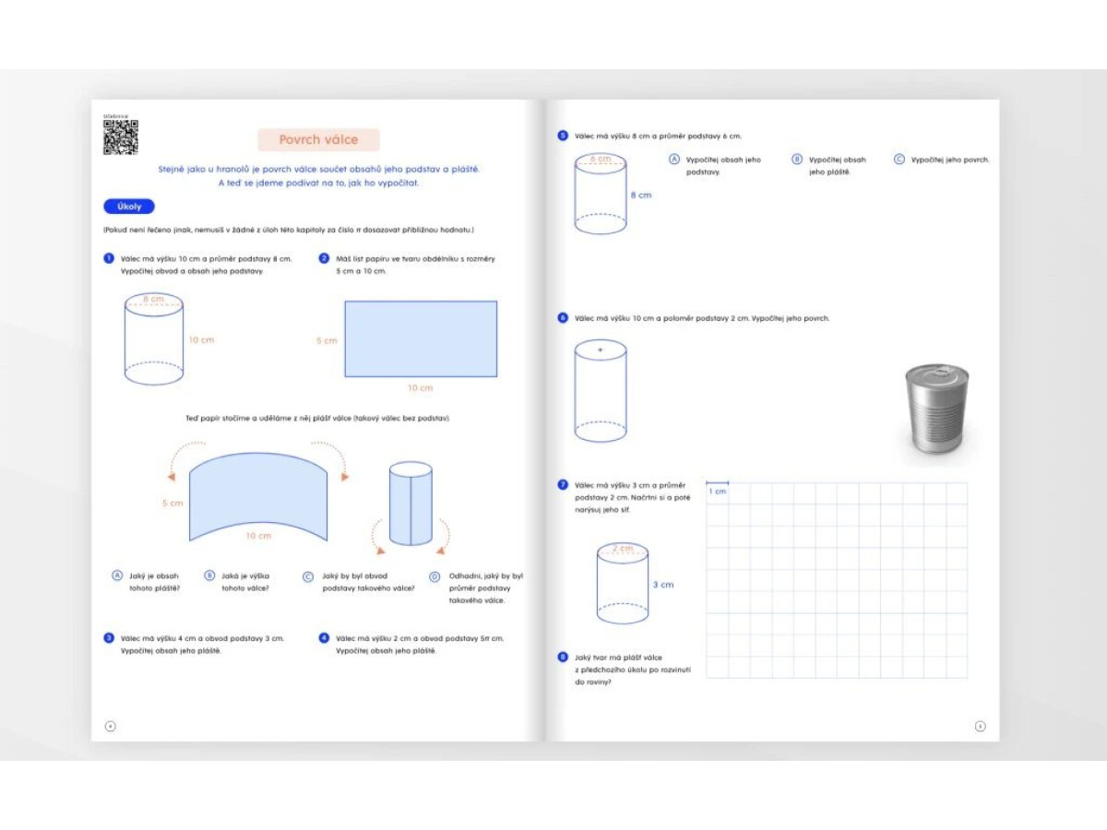Click the task number 4 bullet
This screenshot has height=830, width=1107.
[x=324, y=637]
